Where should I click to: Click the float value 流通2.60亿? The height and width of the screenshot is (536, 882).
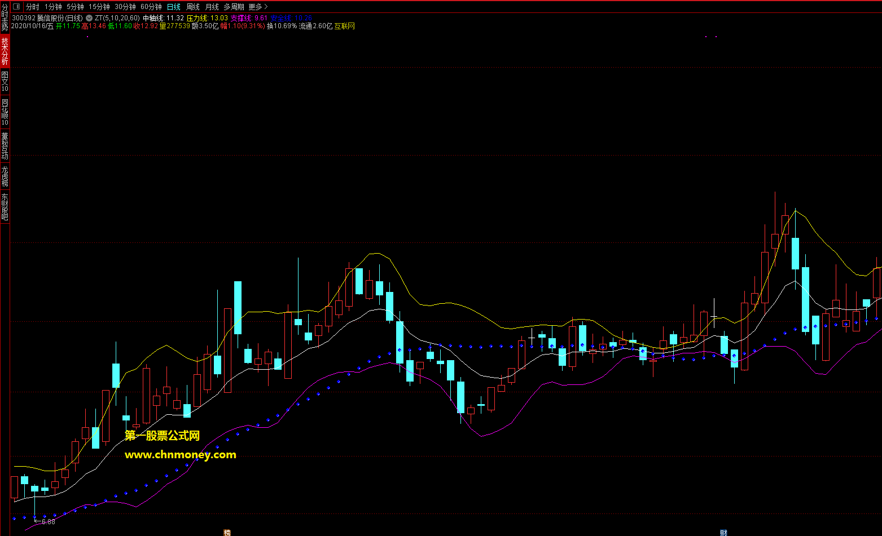315,26
